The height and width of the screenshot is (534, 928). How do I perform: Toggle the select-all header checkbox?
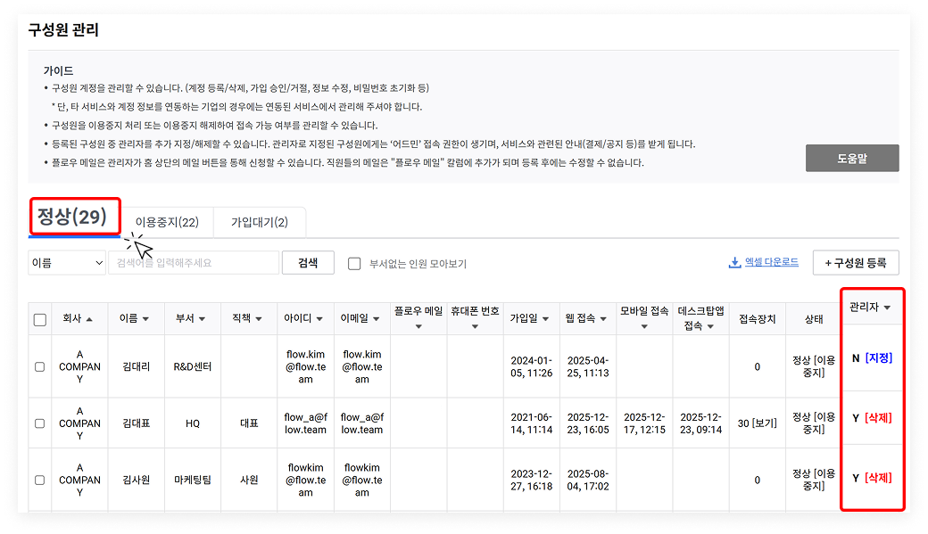[x=40, y=320]
